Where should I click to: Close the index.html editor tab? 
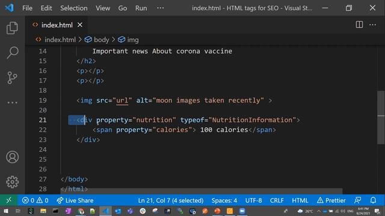80,25
